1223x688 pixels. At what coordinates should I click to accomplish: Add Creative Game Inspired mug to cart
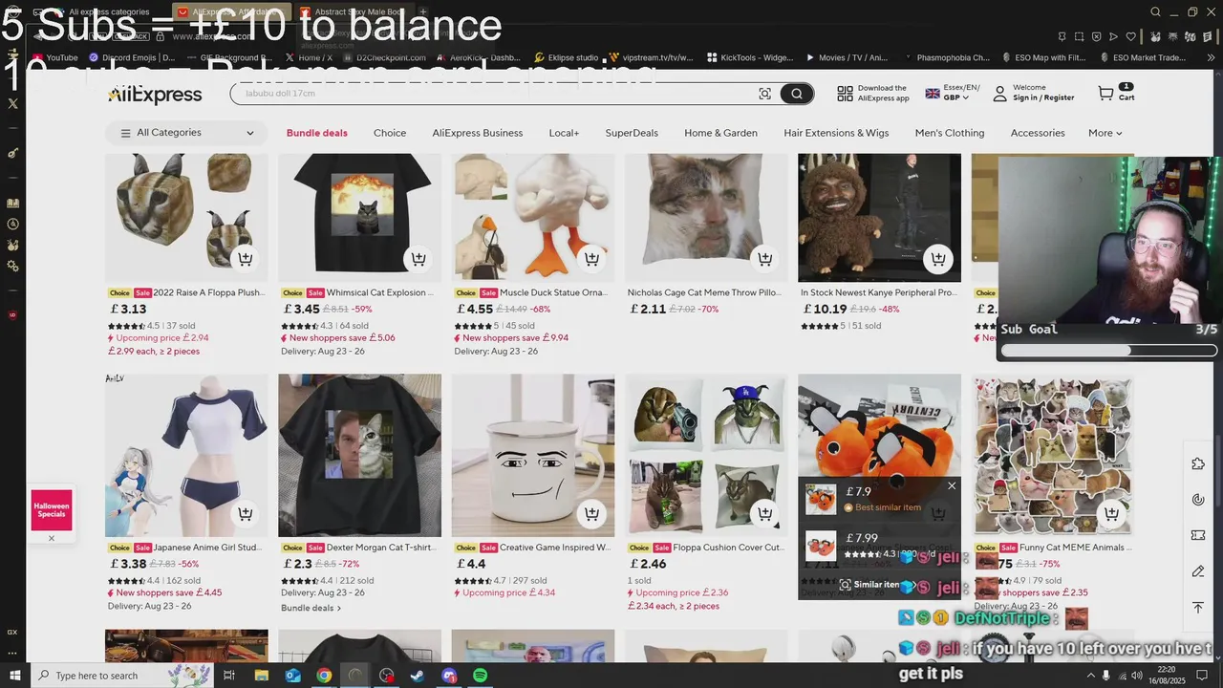[591, 514]
